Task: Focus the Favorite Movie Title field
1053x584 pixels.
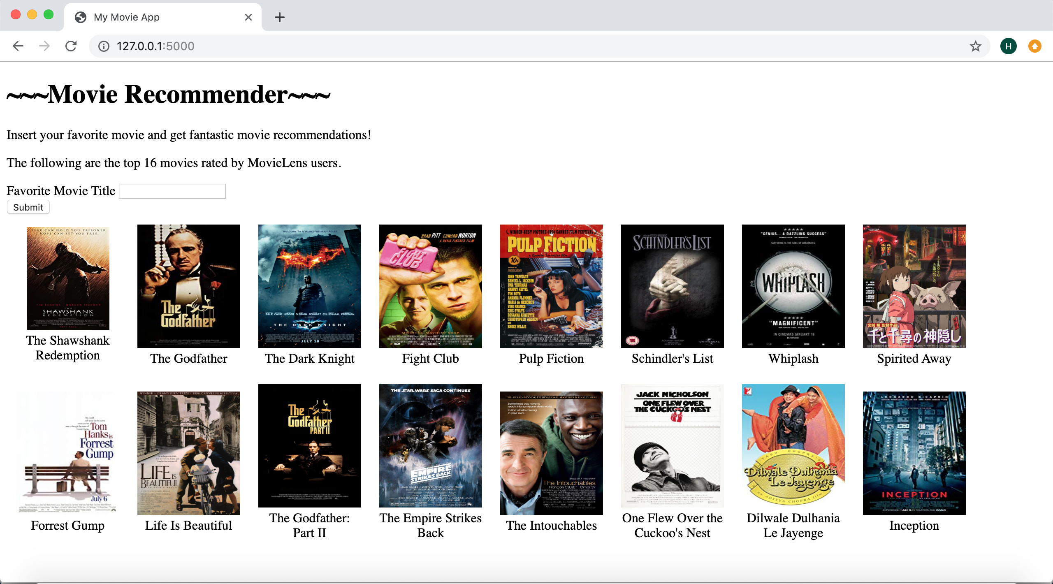Action: (172, 191)
